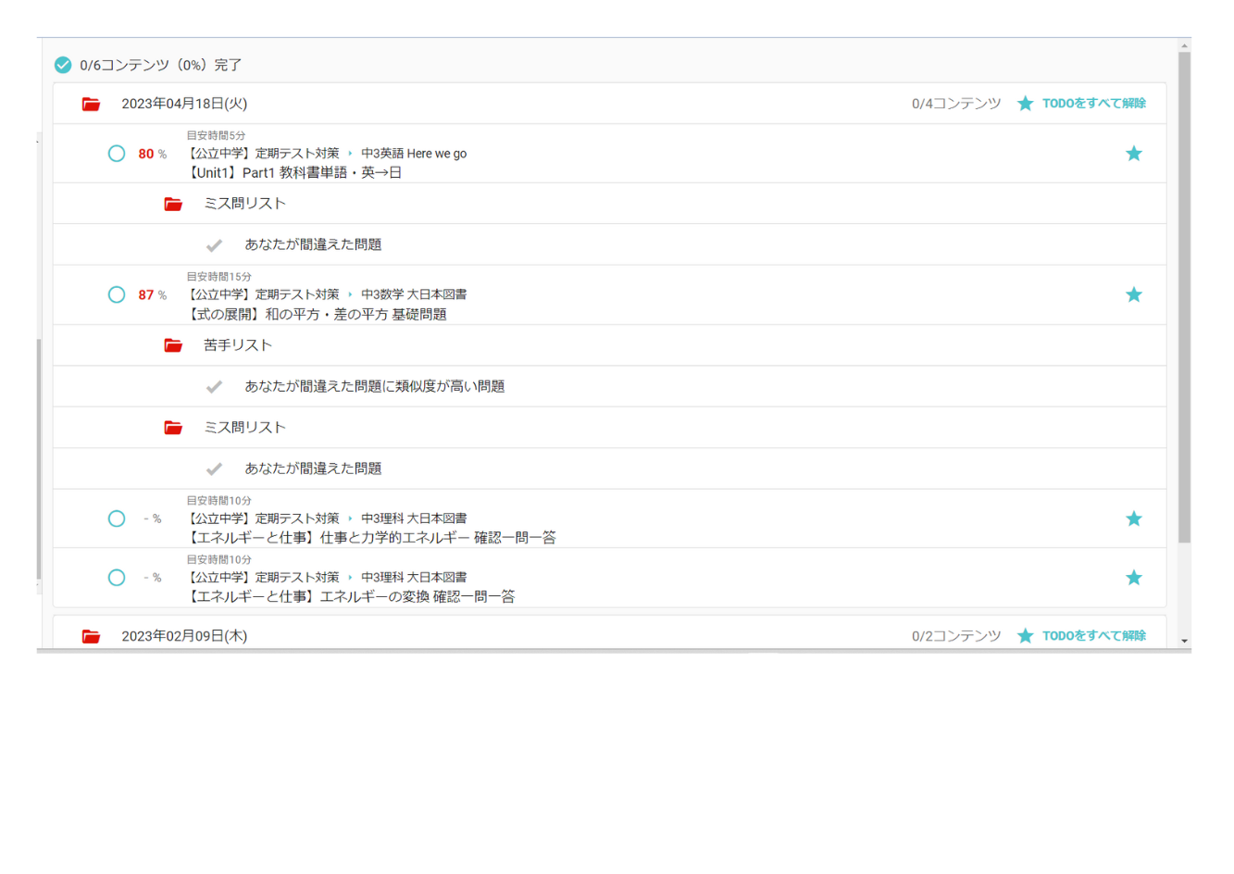Image resolution: width=1234 pixels, height=874 pixels.
Task: Expand the 2023年02月09日(木) date section
Action: [x=184, y=636]
